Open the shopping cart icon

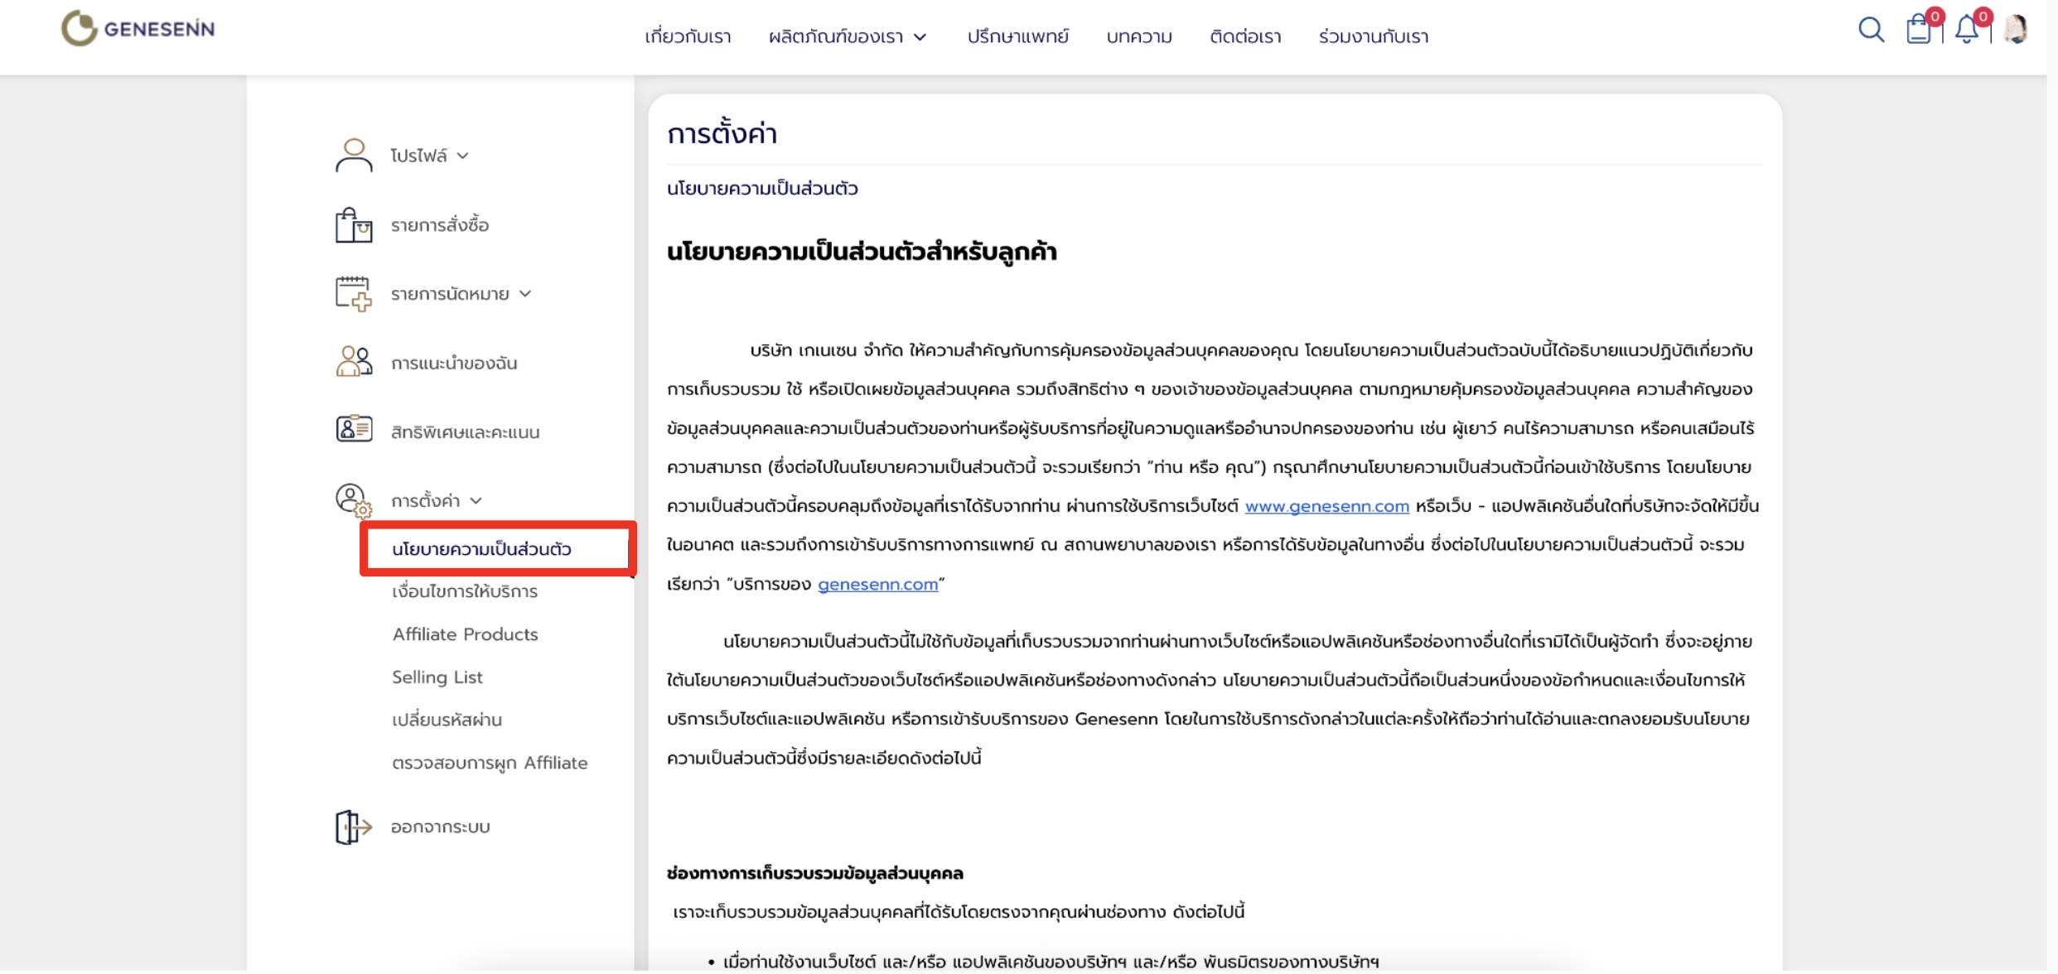point(1918,30)
